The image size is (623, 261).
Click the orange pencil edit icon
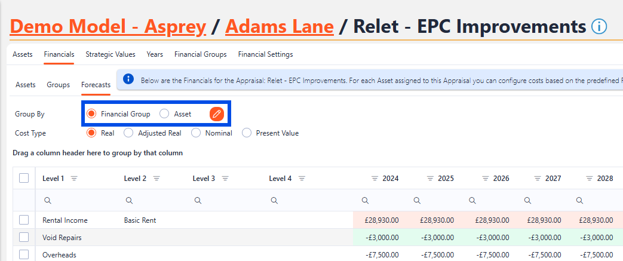(x=217, y=114)
